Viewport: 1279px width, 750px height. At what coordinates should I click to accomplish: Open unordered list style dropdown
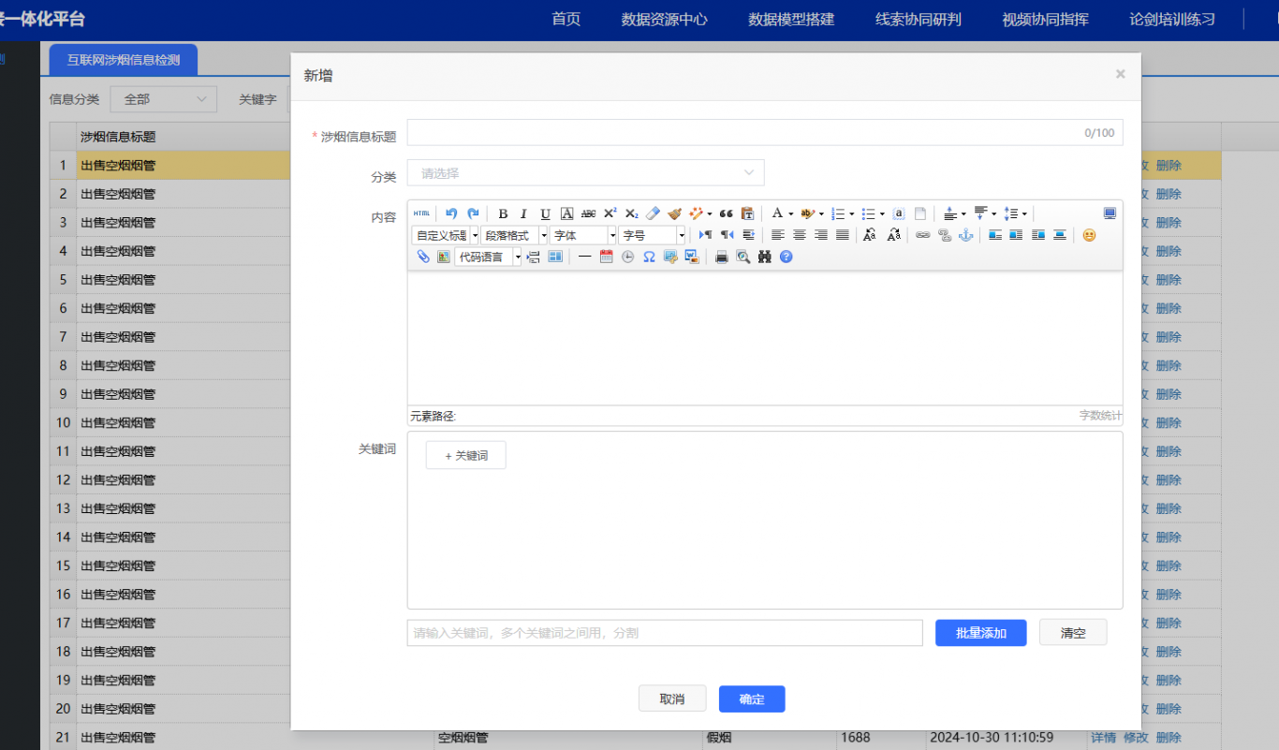[x=882, y=214]
